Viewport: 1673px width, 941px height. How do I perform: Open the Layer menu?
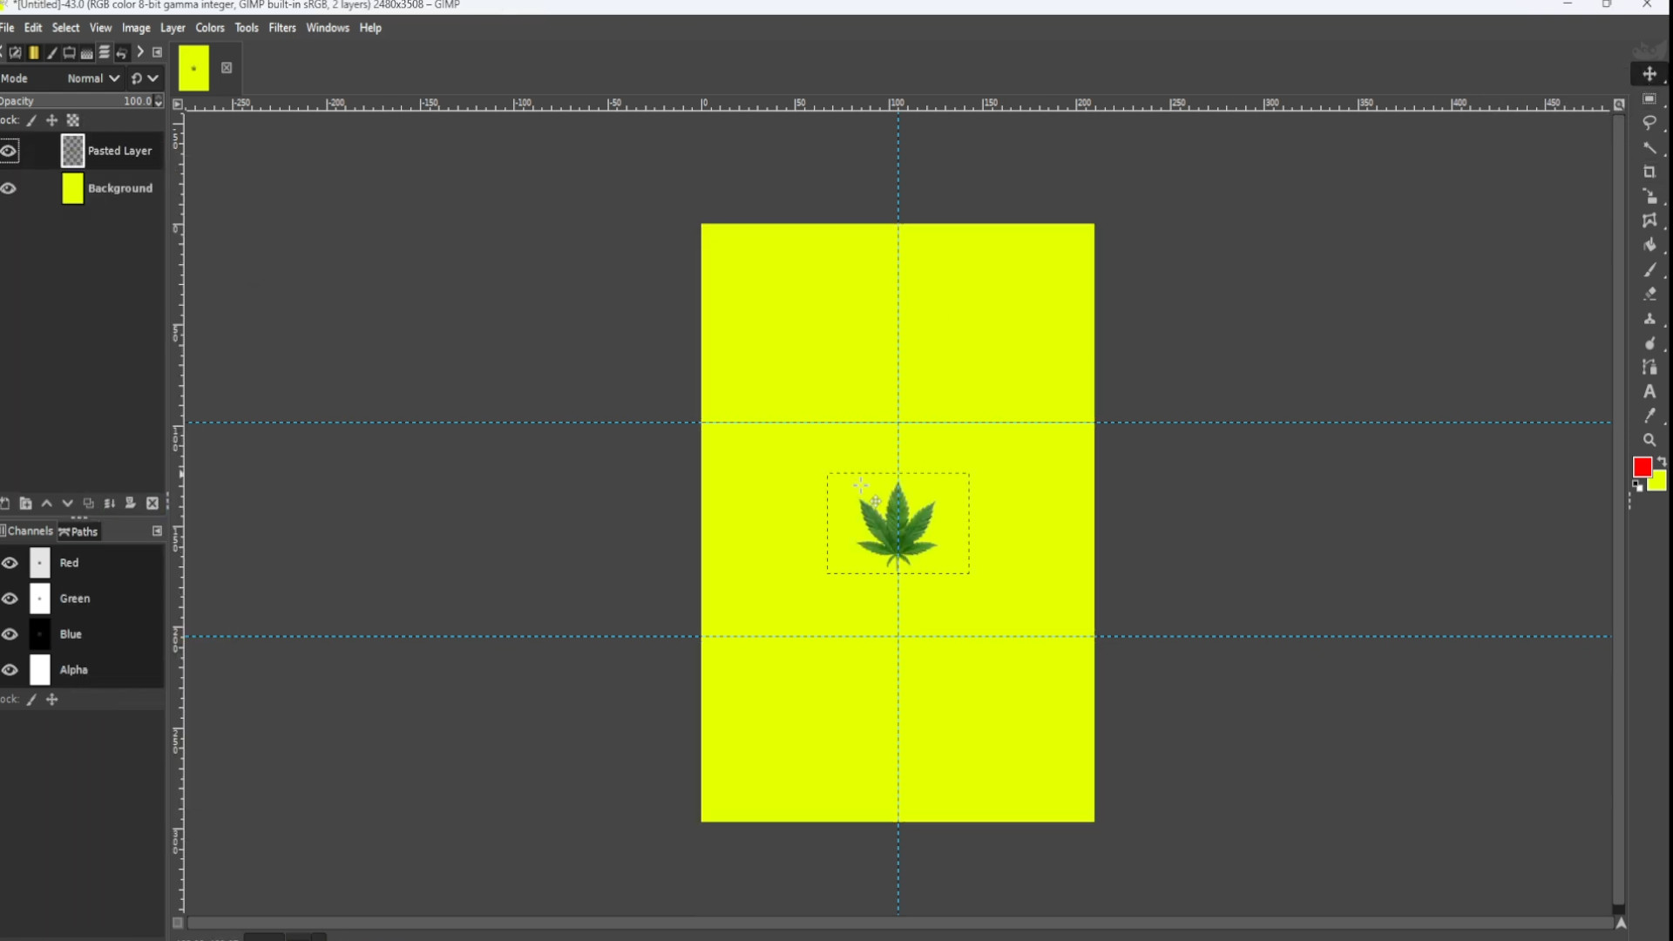tap(173, 28)
